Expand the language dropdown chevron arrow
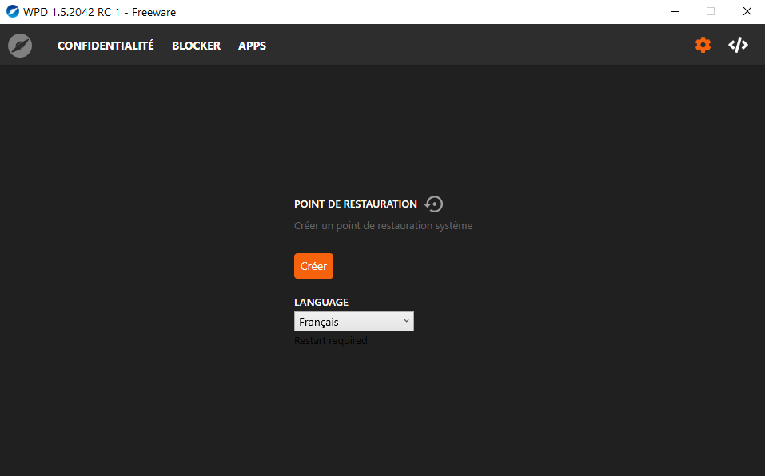765x476 pixels. point(406,321)
